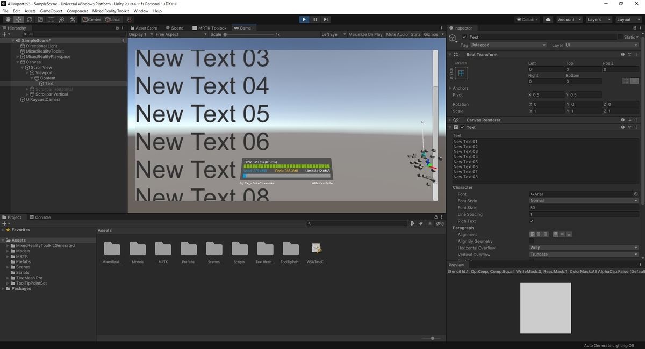Open the Layer dropdown UI

(x=601, y=45)
